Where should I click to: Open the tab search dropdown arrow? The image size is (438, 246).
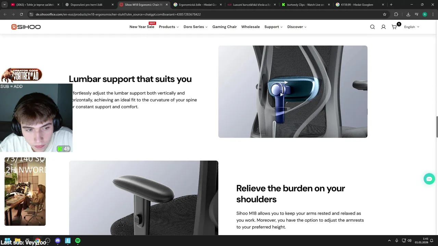click(x=4, y=5)
